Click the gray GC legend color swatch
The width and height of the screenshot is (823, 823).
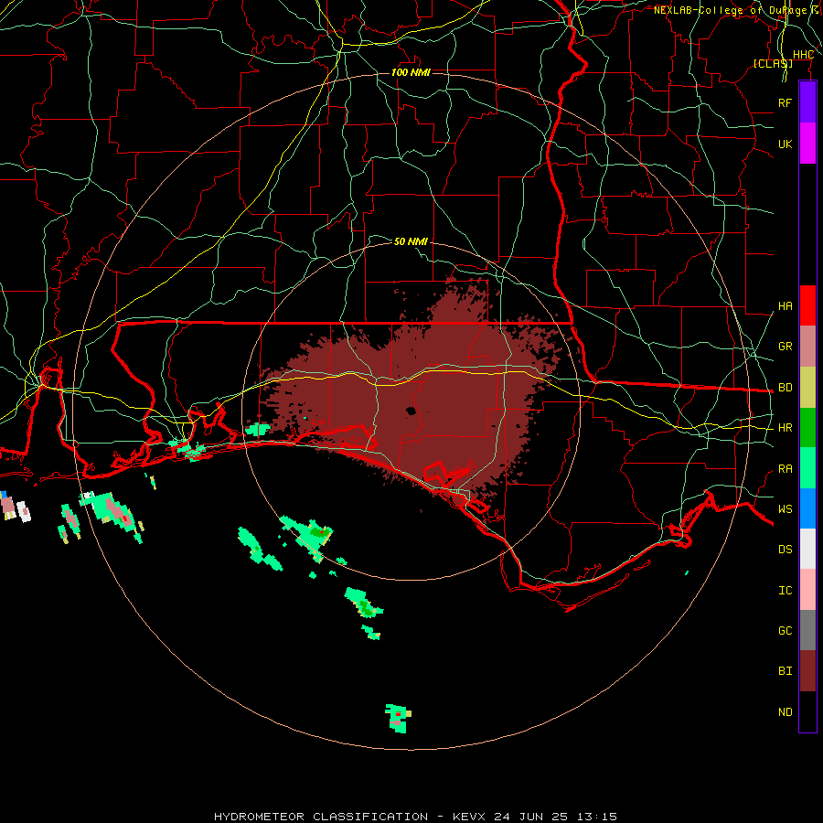point(807,630)
